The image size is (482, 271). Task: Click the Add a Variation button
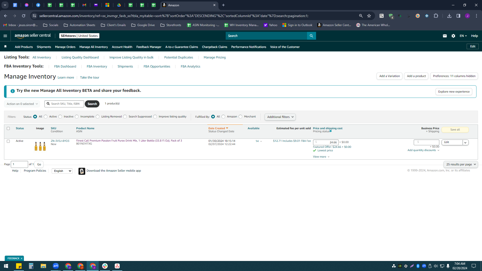(x=390, y=76)
